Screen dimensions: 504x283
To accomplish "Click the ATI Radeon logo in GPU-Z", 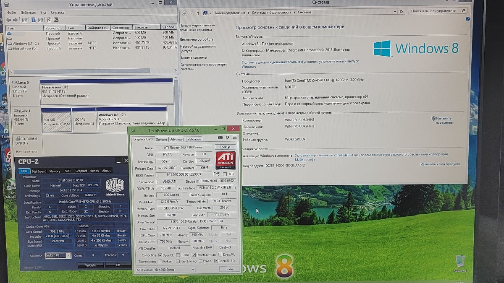I will tap(226, 161).
